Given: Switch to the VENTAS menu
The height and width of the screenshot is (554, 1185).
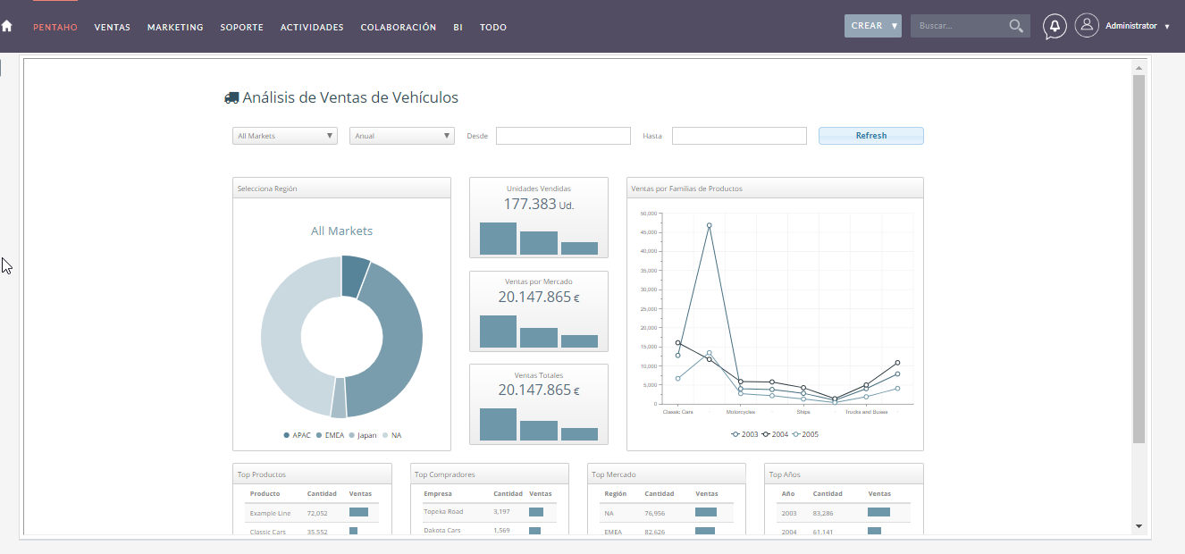Looking at the screenshot, I should (112, 27).
